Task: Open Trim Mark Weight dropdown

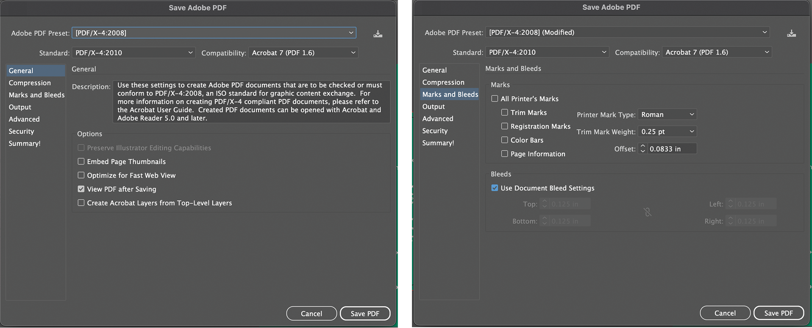Action: [x=667, y=132]
